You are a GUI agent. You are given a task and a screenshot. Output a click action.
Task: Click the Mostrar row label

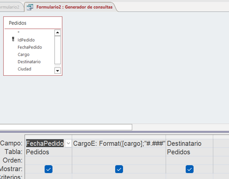click(11, 169)
